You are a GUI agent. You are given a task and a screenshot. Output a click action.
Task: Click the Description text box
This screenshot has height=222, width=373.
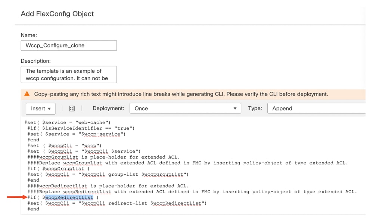coord(69,74)
